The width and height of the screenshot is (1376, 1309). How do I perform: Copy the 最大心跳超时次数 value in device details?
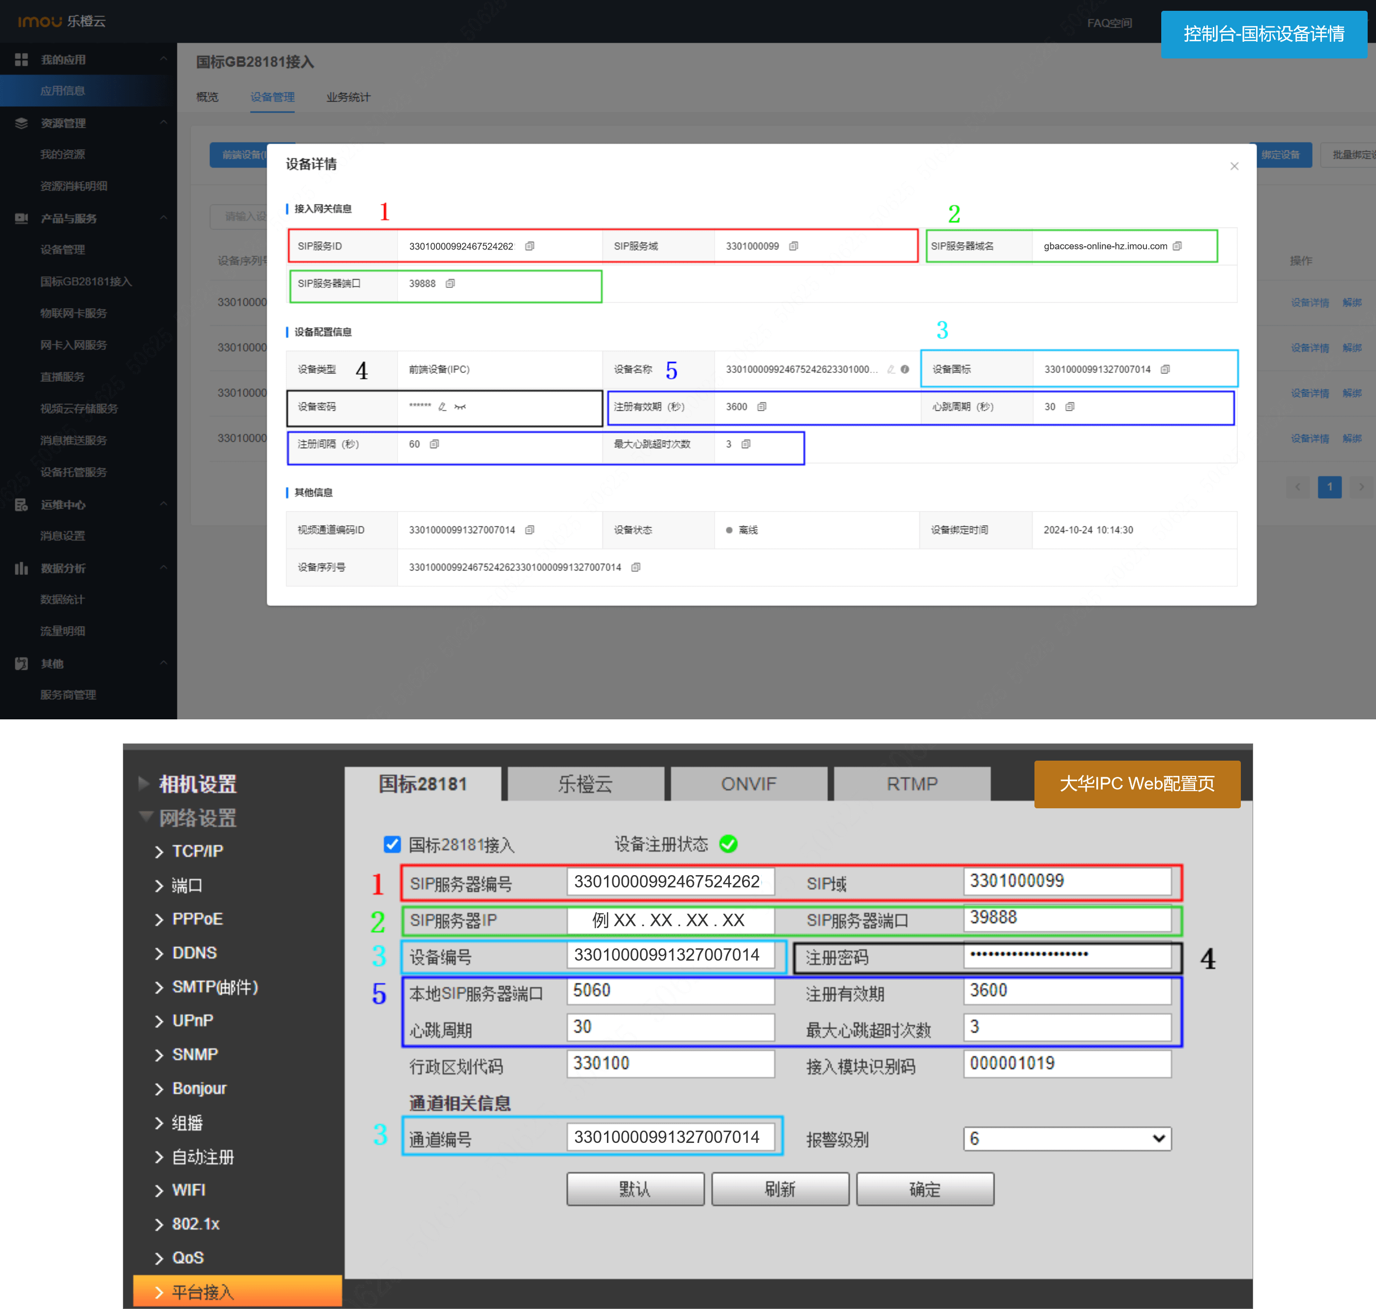point(746,444)
